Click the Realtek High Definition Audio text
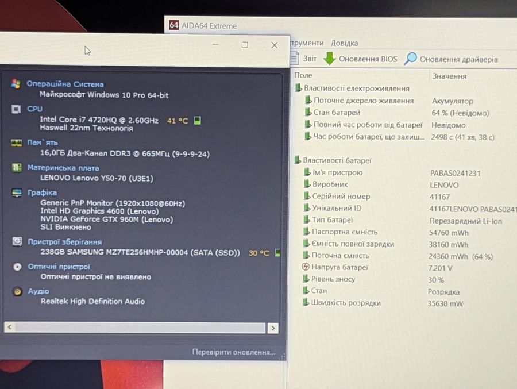 [92, 301]
